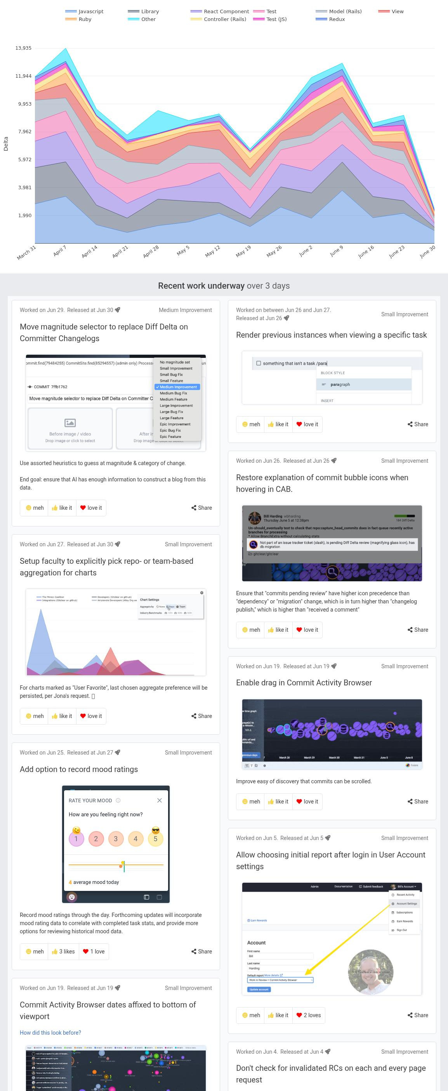Open How did this look before link

[50, 1033]
